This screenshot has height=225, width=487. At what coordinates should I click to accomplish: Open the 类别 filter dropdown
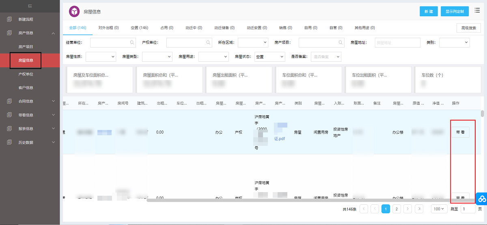tap(454, 42)
